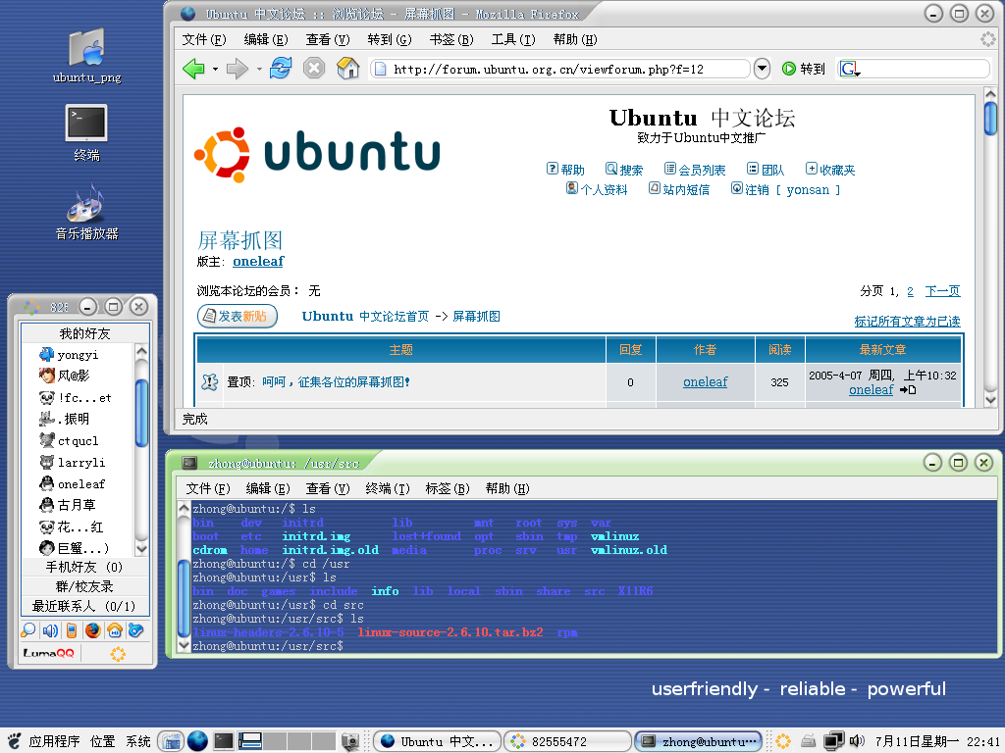This screenshot has height=753, width=1005.
Task: Click the 下一页 next page link
Action: [942, 291]
